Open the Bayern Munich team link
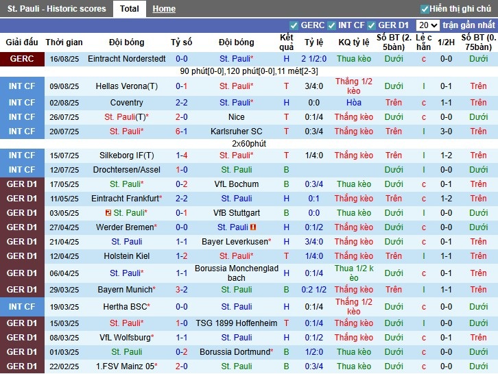Viewport: 498px width, 374px height. point(124,290)
